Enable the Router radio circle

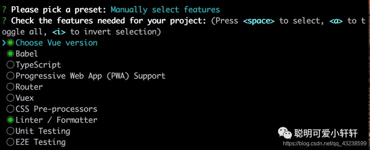[x=10, y=87]
